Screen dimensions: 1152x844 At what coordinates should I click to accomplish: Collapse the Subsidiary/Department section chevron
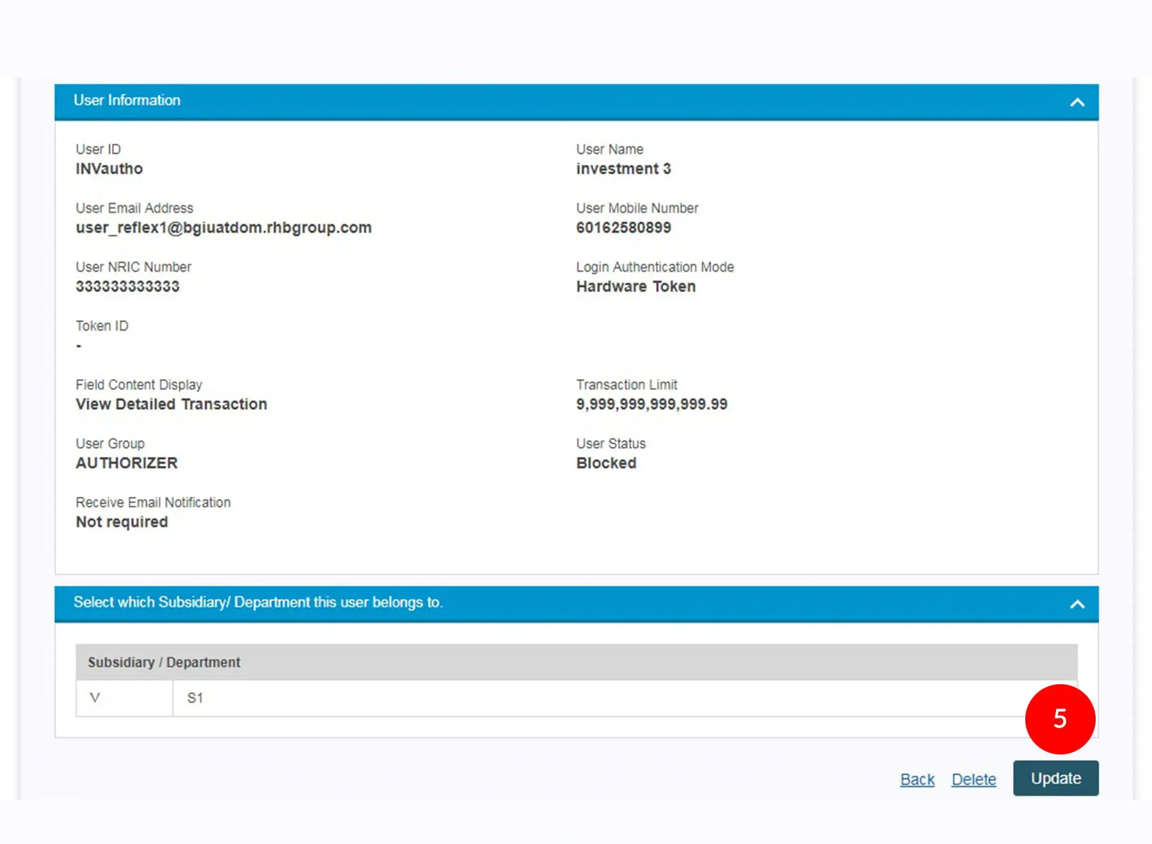coord(1077,604)
